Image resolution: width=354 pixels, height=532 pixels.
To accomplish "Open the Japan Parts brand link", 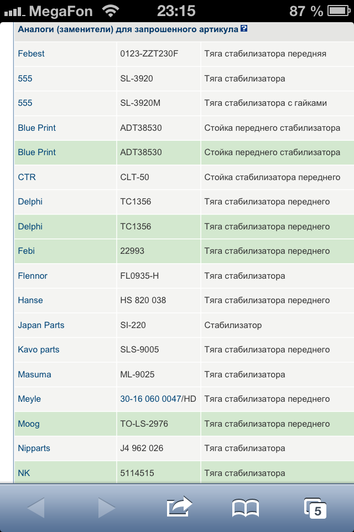I will click(x=41, y=325).
